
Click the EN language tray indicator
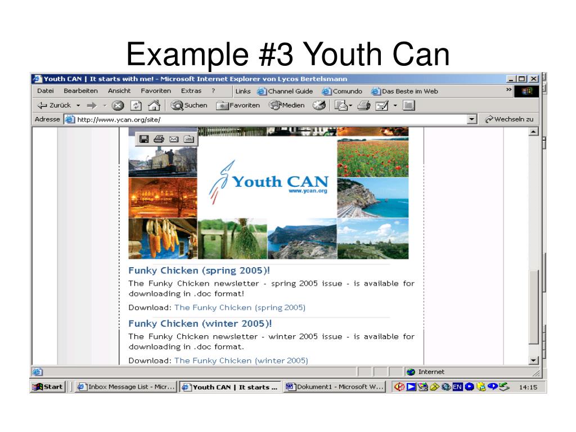[457, 387]
